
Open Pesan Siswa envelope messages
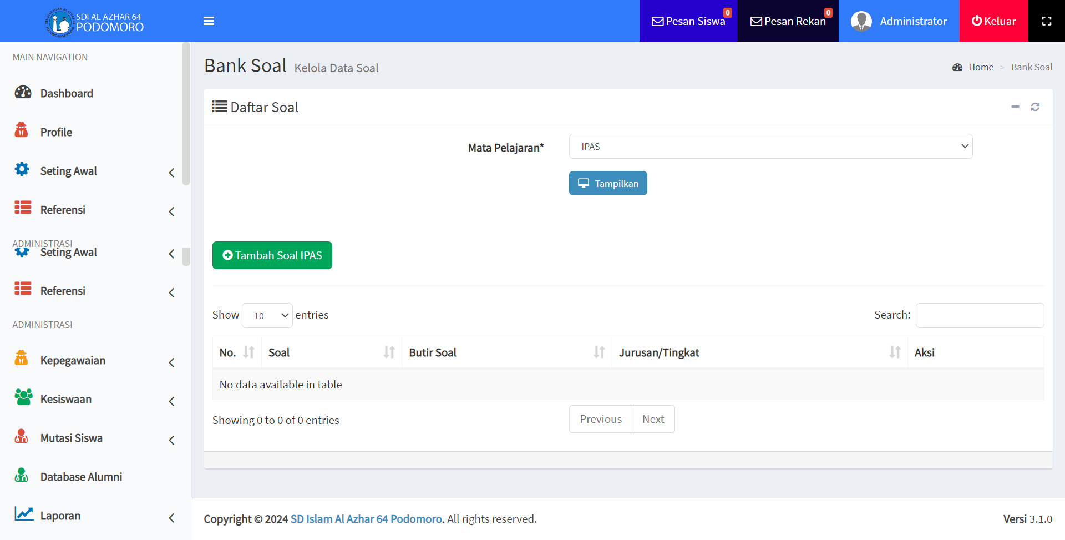pos(688,21)
